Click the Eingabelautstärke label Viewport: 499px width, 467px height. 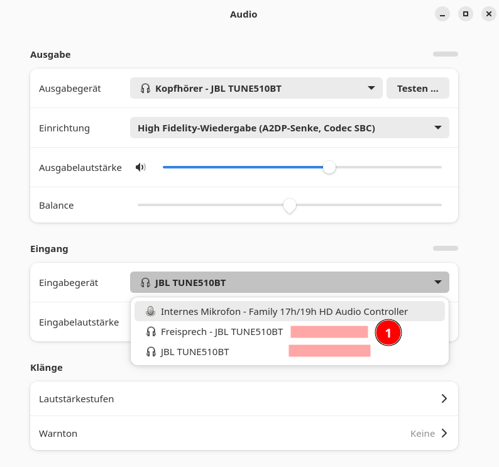pyautogui.click(x=79, y=322)
